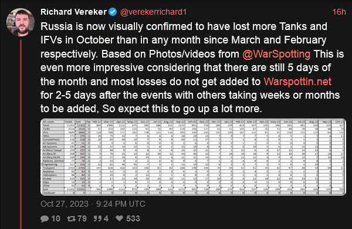Click the reply speech bubble icon
Viewport: 352px width, 229px height.
(x=45, y=218)
